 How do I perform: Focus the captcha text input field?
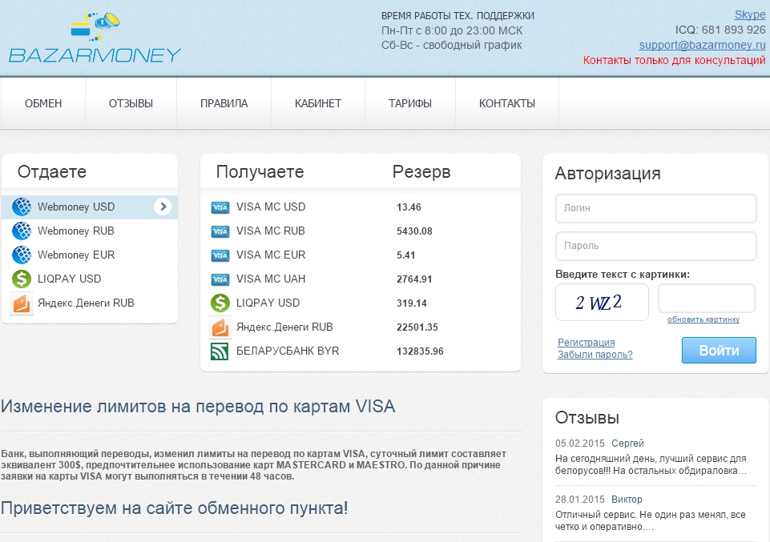click(706, 298)
